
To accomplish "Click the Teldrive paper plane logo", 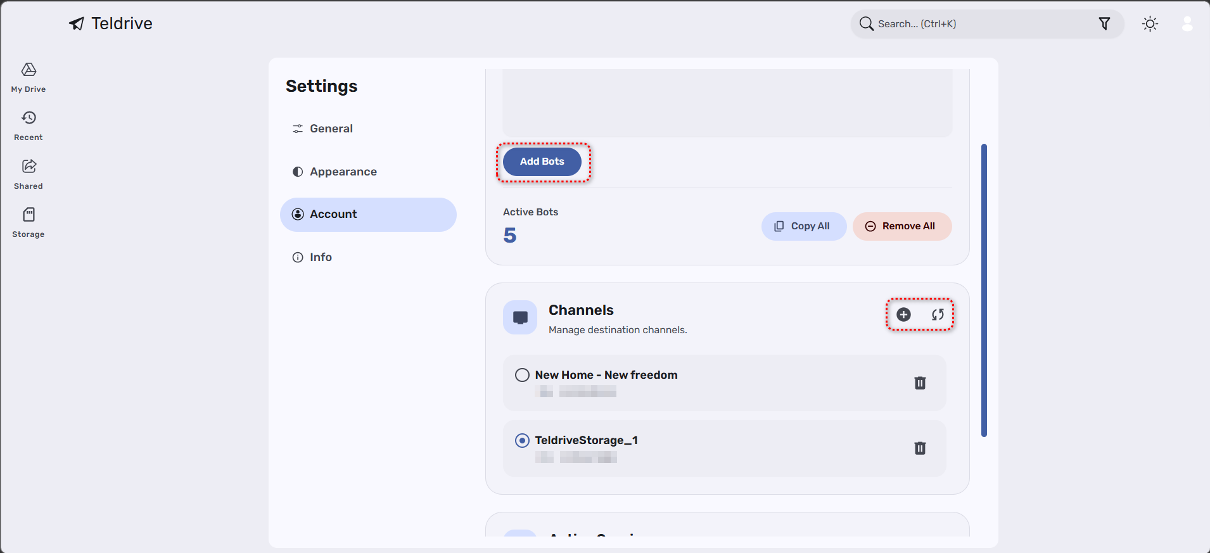I will 77,23.
